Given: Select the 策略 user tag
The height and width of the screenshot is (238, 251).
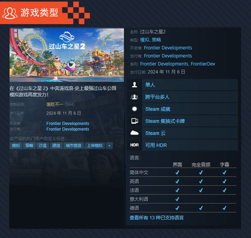Looking at the screenshot, I should (x=29, y=146).
